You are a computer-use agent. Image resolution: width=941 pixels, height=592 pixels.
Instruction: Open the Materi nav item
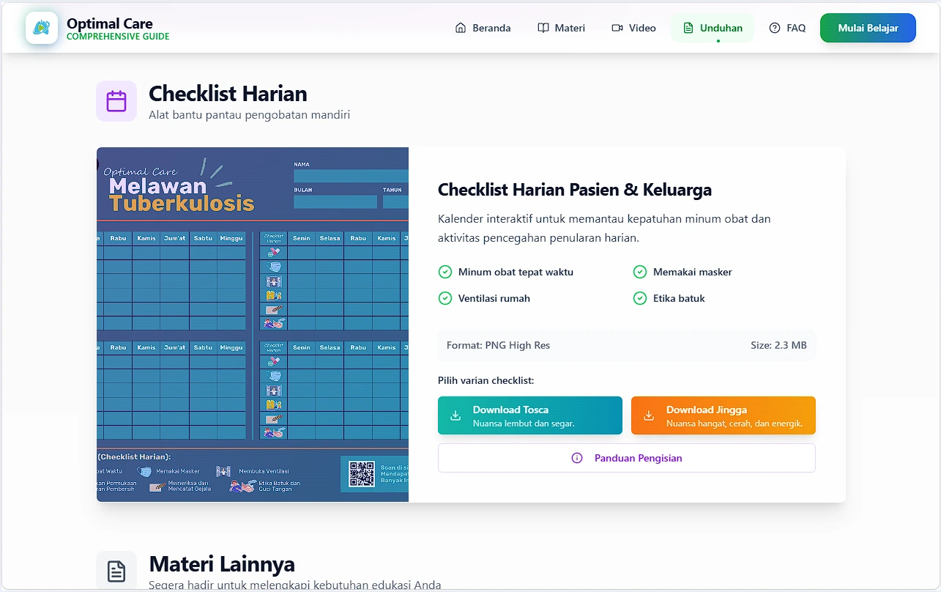[561, 28]
